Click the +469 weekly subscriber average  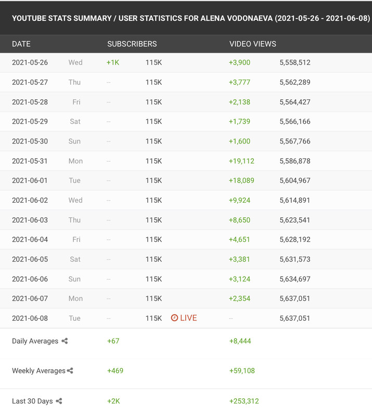click(115, 371)
